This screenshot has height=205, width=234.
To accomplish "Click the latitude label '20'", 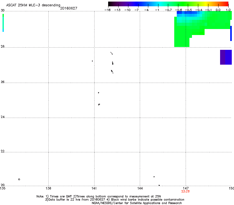I will (x=3, y=185).
